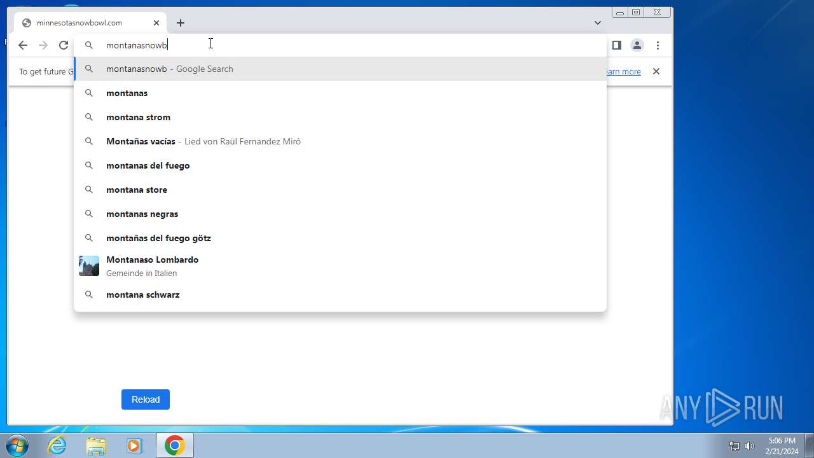The width and height of the screenshot is (814, 458).
Task: Click the search icon beside 'montana store'
Action: point(89,190)
